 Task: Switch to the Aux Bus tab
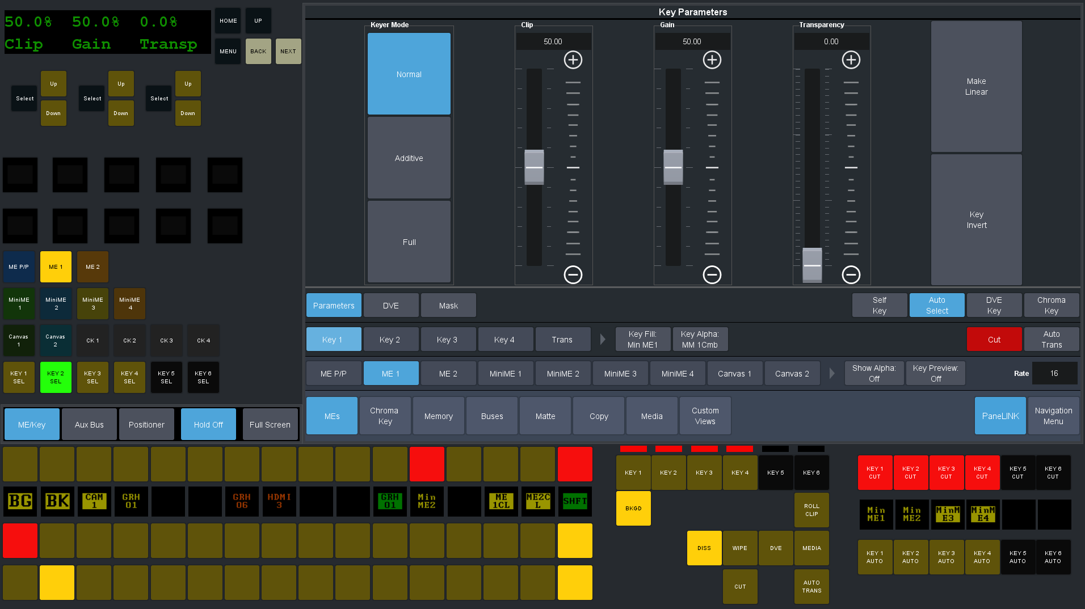point(89,424)
